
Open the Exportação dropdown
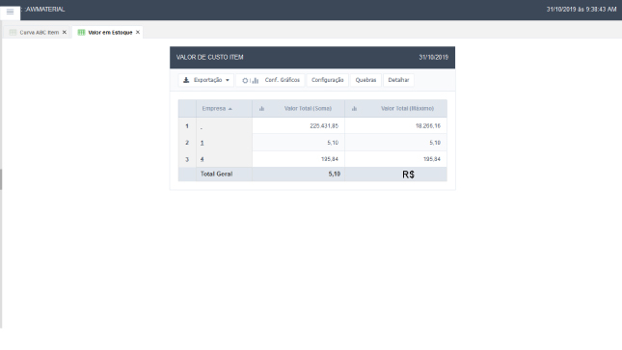pyautogui.click(x=205, y=80)
